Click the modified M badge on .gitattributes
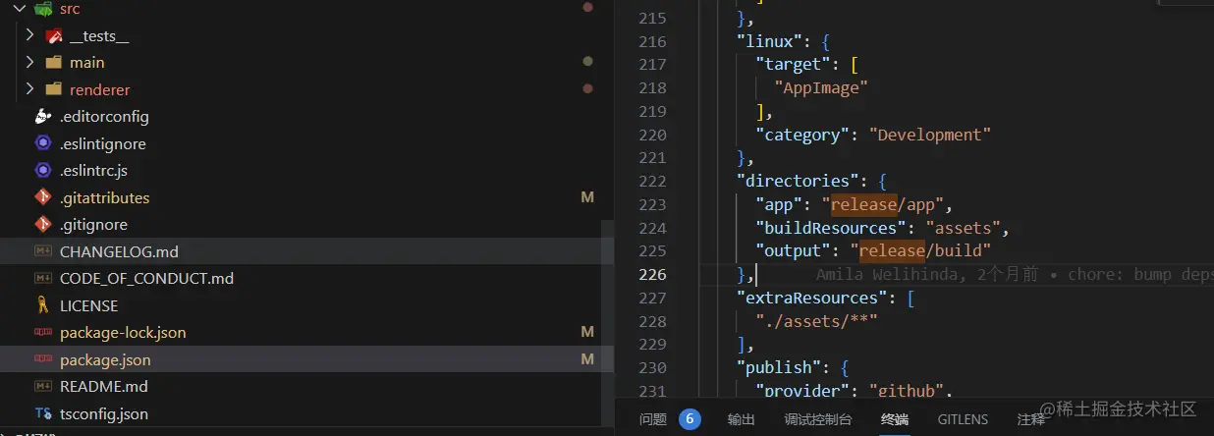The width and height of the screenshot is (1214, 436). click(587, 197)
